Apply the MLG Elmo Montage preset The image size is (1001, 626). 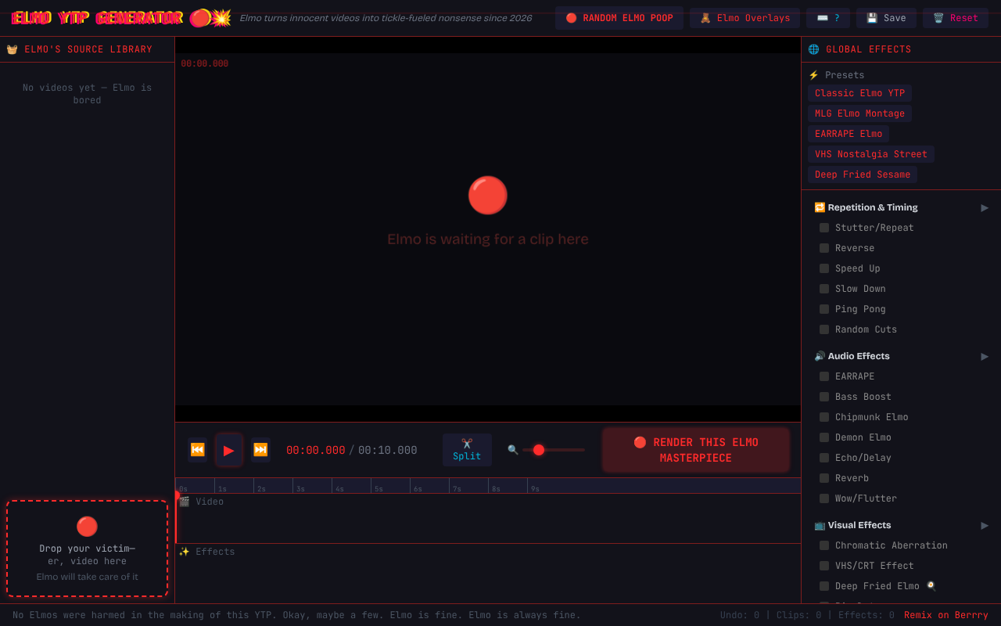point(859,113)
